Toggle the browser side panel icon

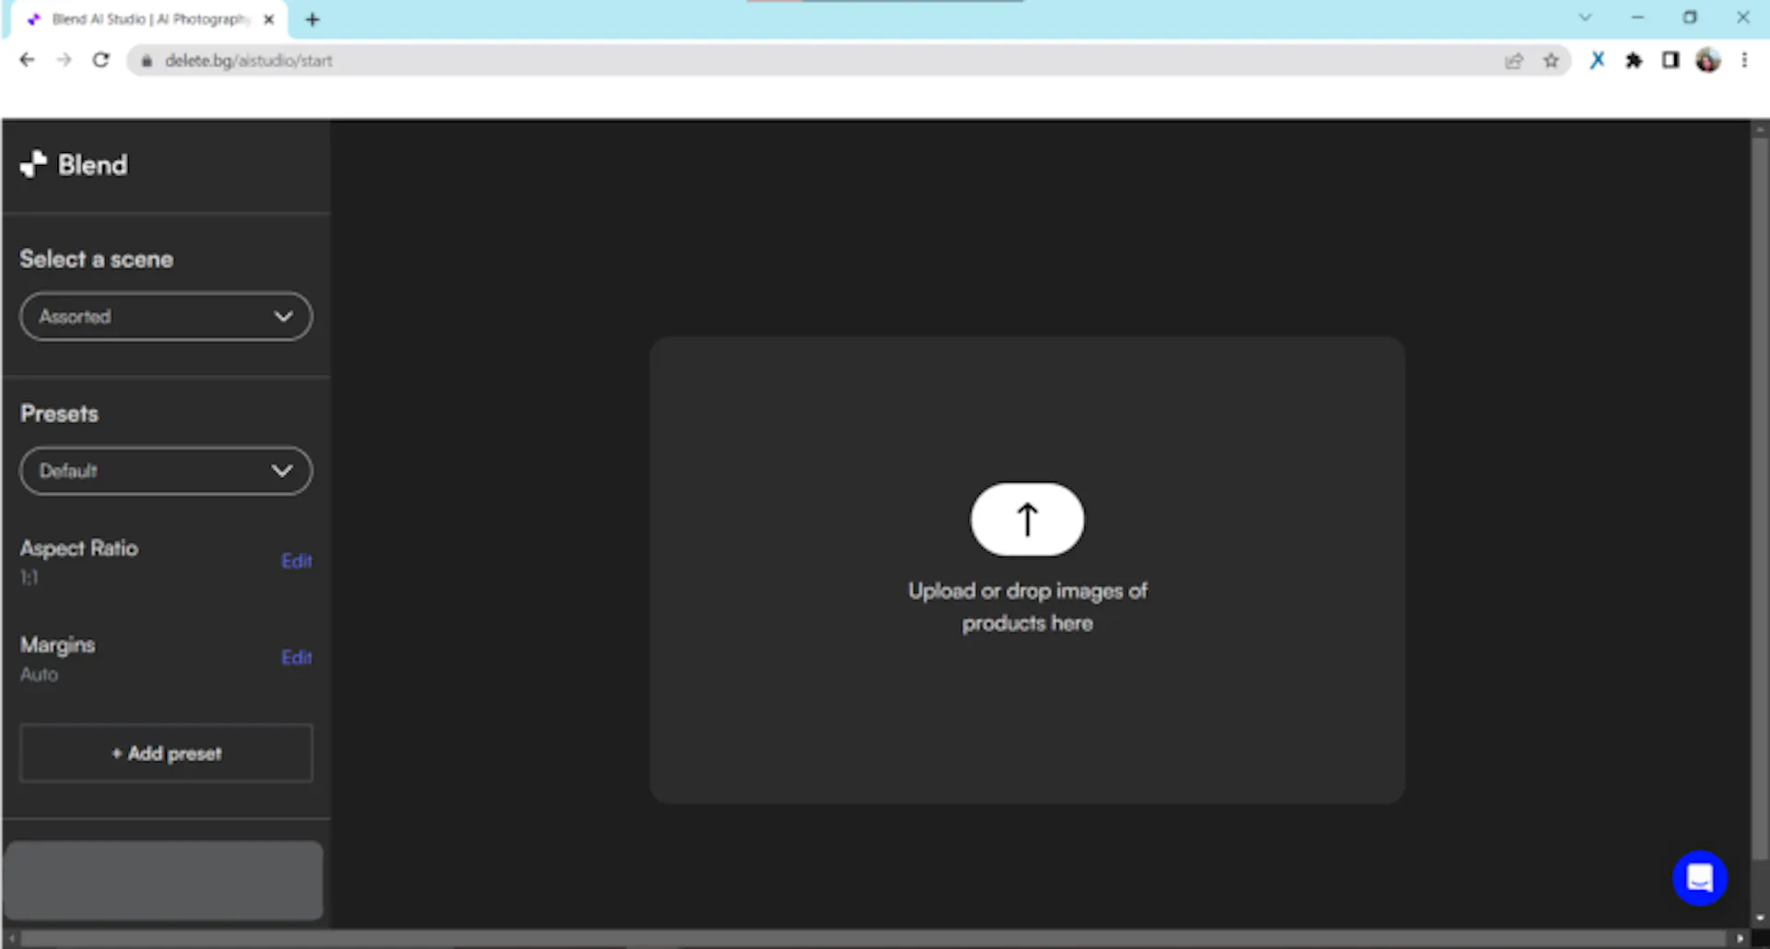(x=1670, y=60)
